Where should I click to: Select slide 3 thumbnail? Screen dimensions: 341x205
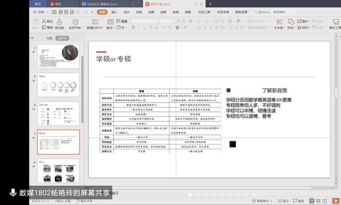click(x=58, y=85)
